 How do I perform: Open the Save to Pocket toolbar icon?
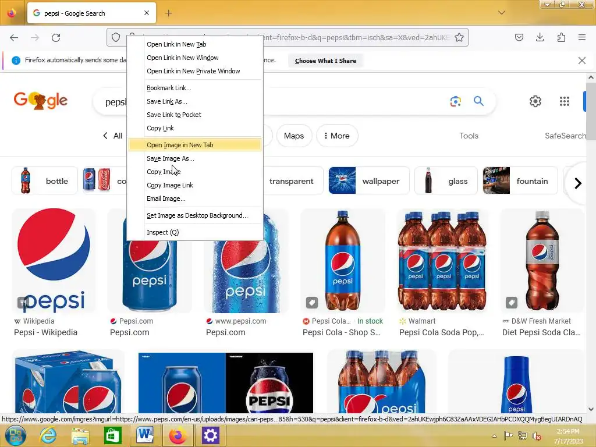519,37
